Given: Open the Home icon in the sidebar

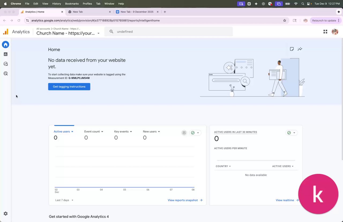Looking at the screenshot, I should (6, 45).
